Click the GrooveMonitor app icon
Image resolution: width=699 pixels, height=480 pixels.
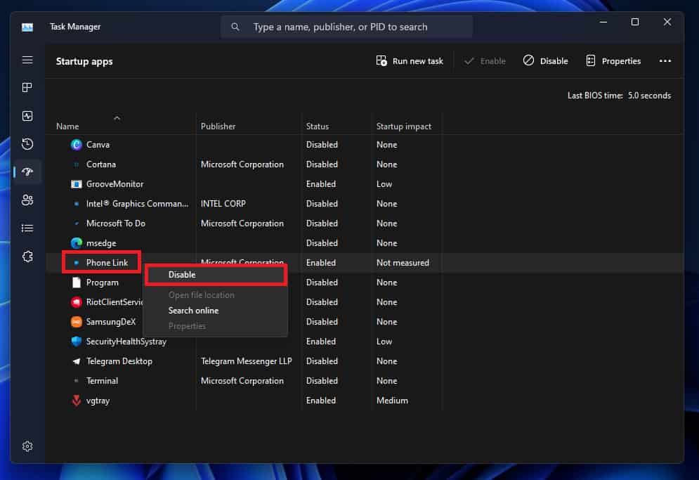[x=77, y=184]
